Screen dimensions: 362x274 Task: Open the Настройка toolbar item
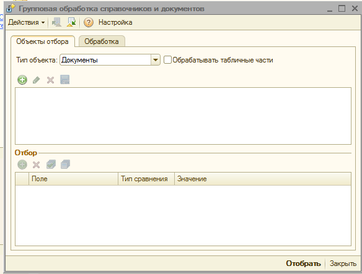115,22
